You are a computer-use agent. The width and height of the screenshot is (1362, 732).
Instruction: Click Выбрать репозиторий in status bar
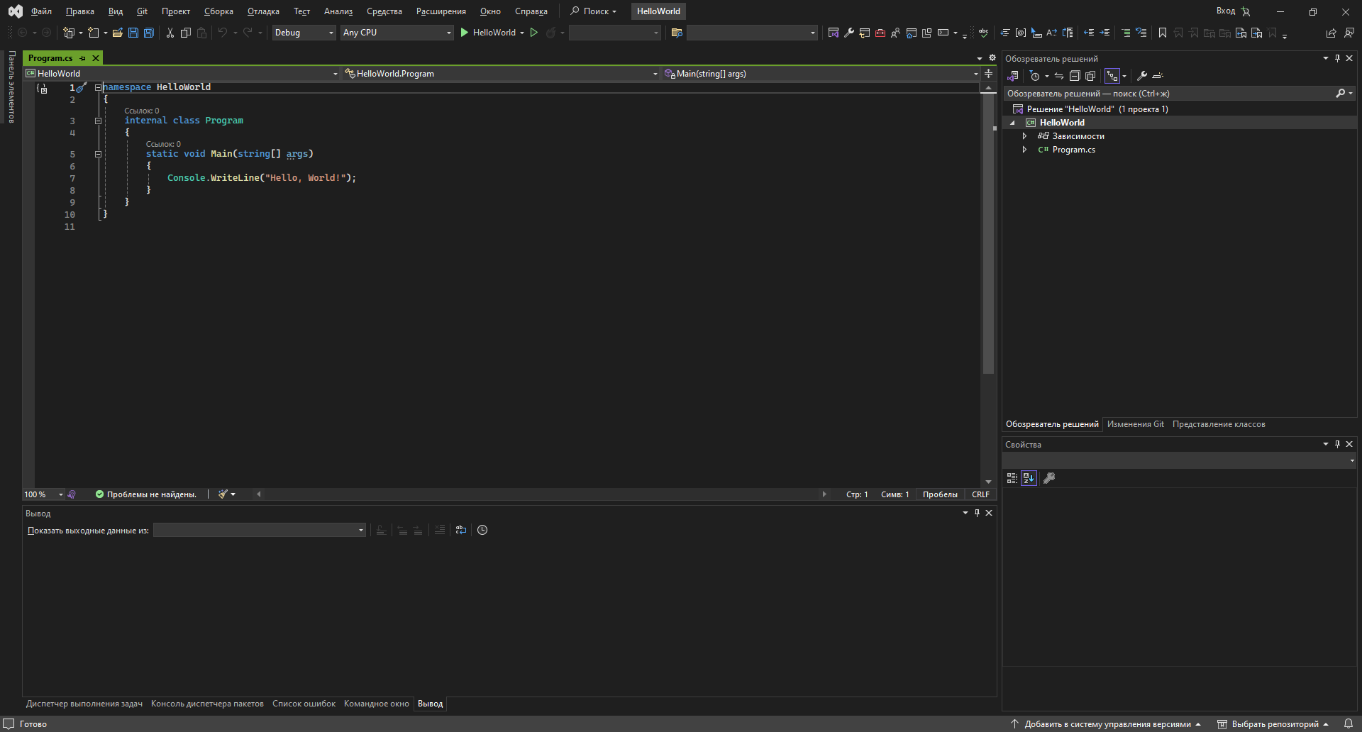tap(1274, 724)
